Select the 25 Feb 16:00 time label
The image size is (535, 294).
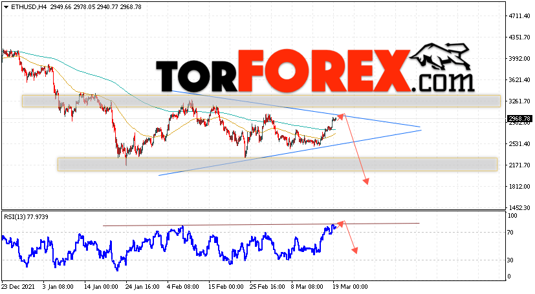coord(268,287)
